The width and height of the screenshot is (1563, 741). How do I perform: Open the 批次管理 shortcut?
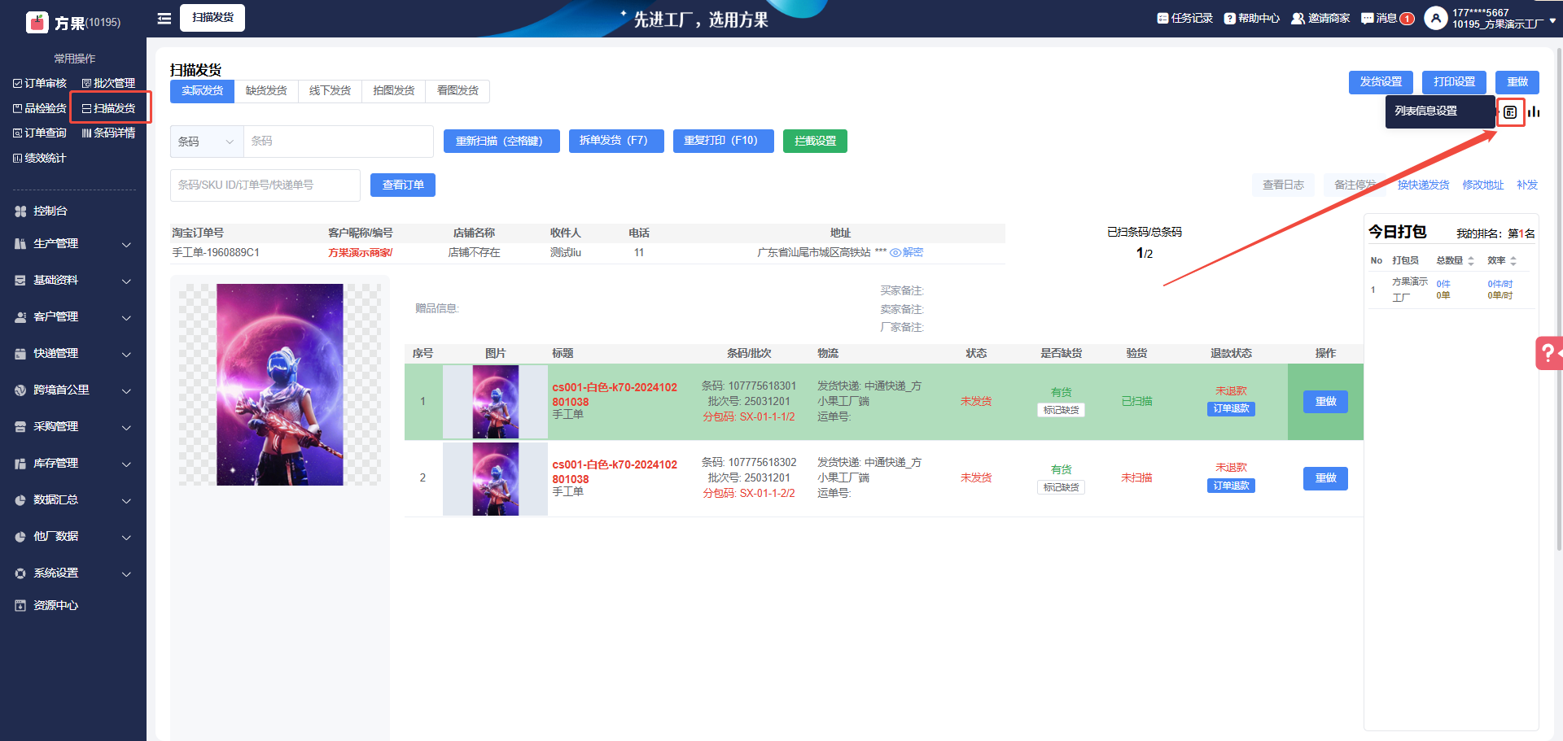(x=108, y=83)
